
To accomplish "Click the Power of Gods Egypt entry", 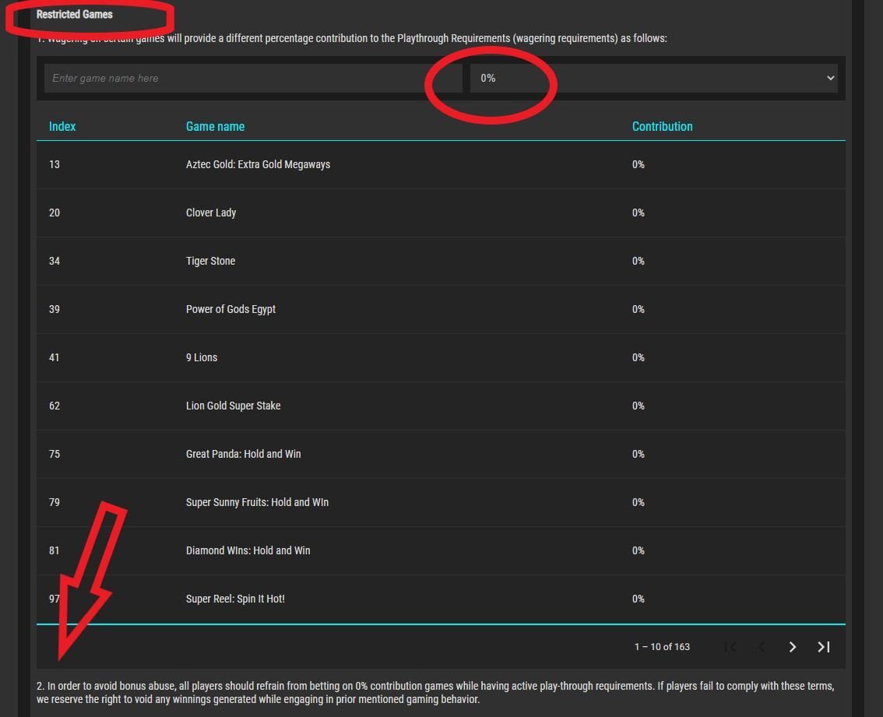I will [230, 309].
